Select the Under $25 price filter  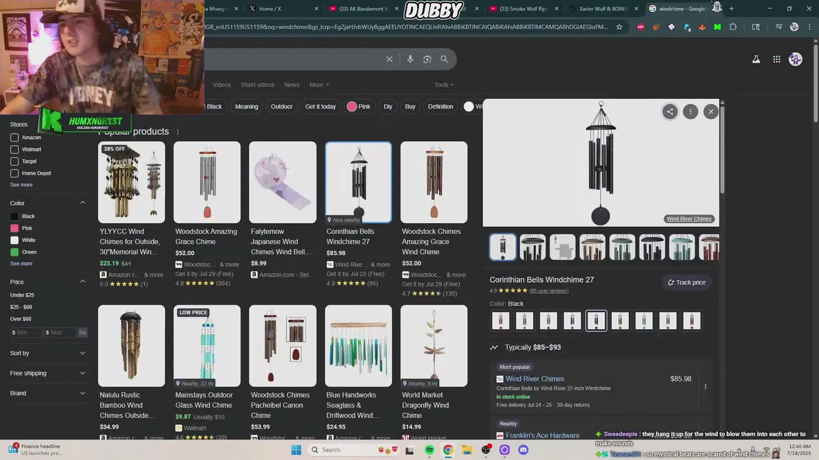pyautogui.click(x=22, y=295)
